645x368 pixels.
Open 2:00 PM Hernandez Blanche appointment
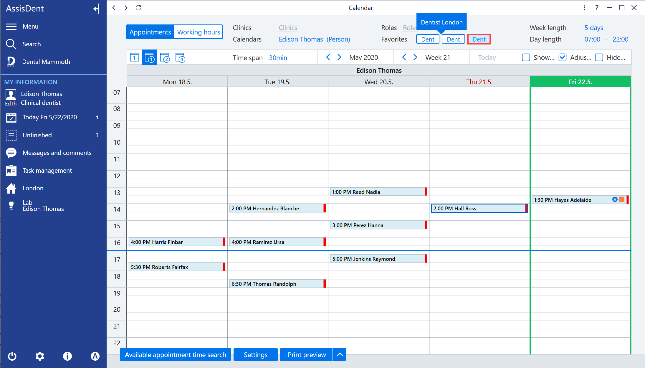278,208
